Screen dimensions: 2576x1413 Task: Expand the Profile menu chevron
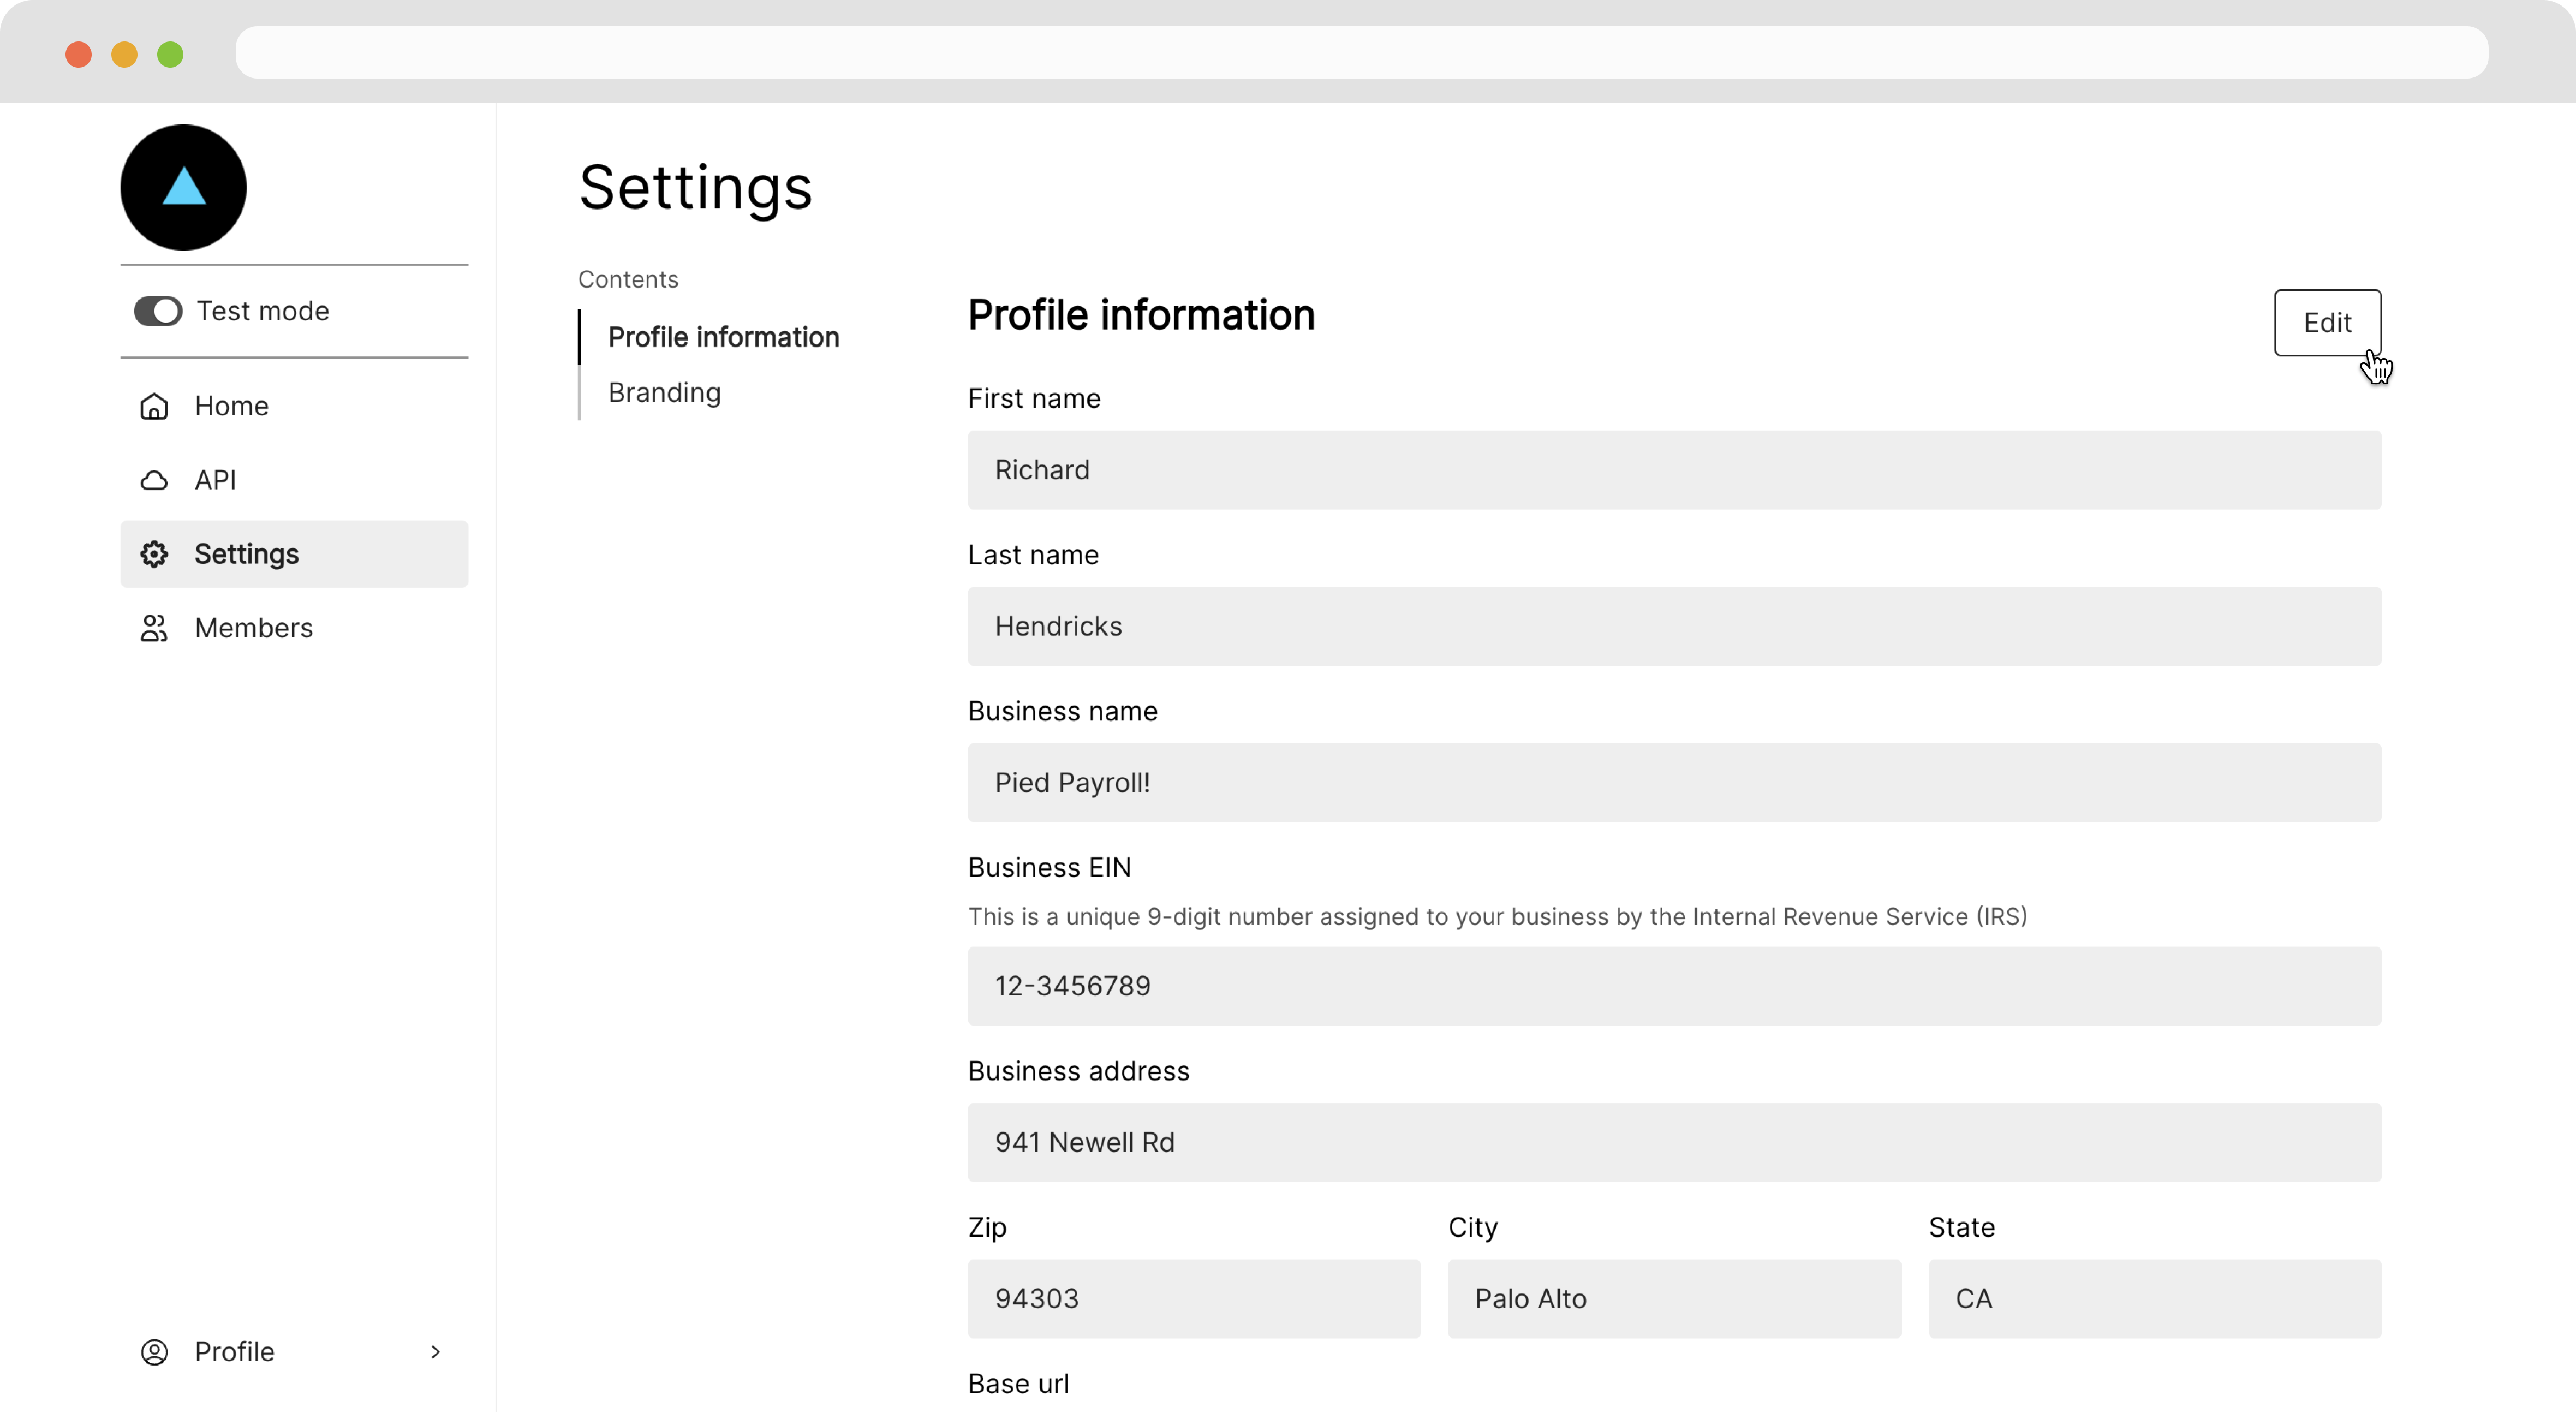coord(435,1352)
